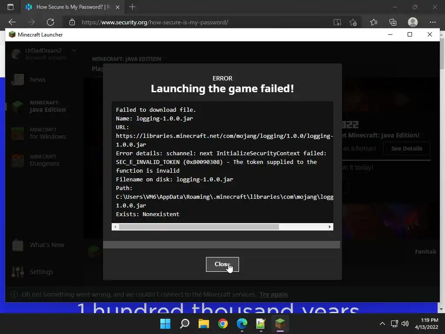
Task: Open Google Chrome from the taskbar
Action: (223, 324)
